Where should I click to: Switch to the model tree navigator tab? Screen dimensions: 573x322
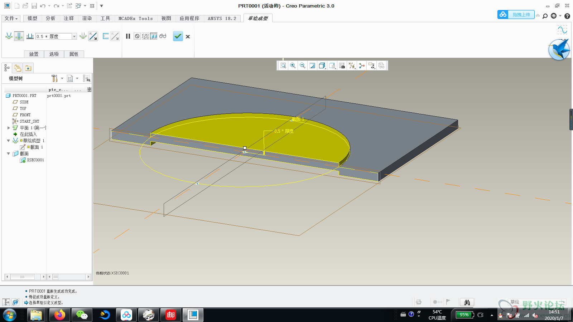(x=7, y=68)
